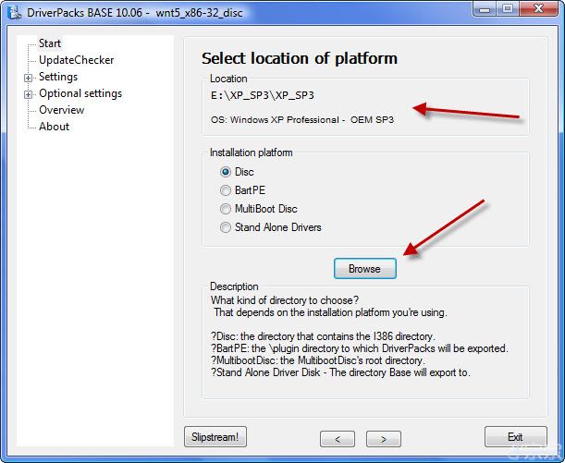Open the Start page in sidebar
The height and width of the screenshot is (463, 565).
click(x=50, y=43)
